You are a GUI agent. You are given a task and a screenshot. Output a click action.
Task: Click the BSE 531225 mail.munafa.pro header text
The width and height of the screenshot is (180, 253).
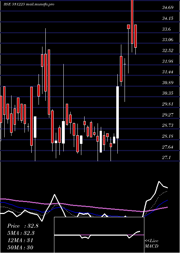pyautogui.click(x=29, y=4)
